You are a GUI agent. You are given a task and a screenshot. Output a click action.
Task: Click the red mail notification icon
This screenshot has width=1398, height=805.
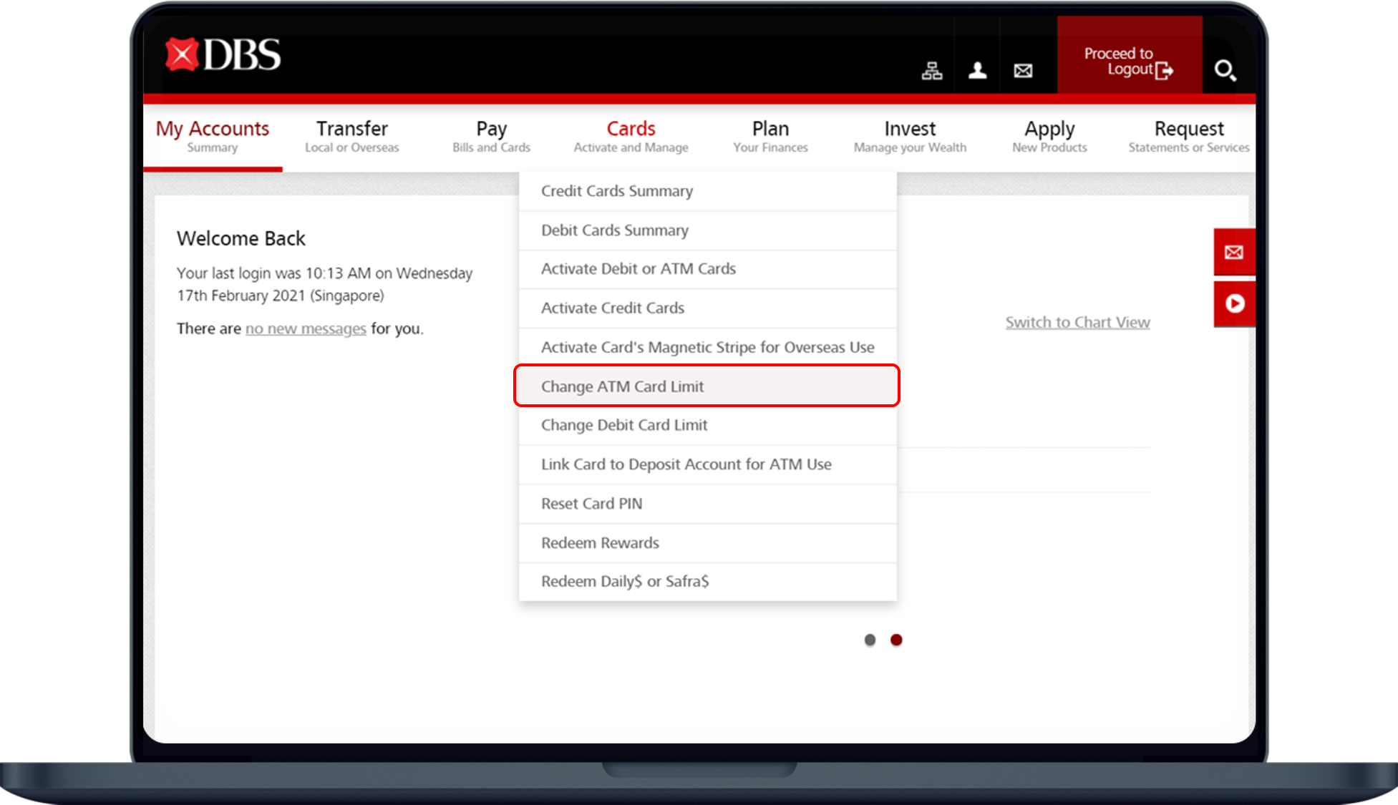[1233, 251]
